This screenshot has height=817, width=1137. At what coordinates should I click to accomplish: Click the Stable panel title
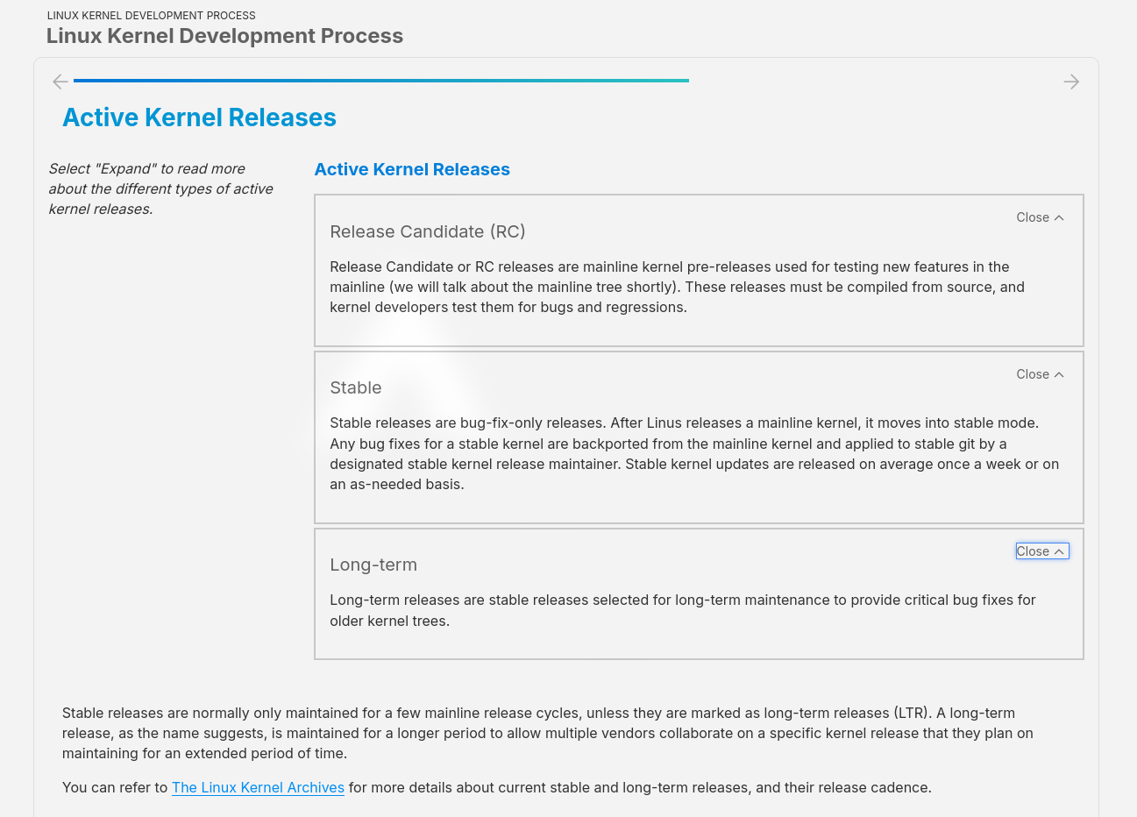[x=355, y=387]
